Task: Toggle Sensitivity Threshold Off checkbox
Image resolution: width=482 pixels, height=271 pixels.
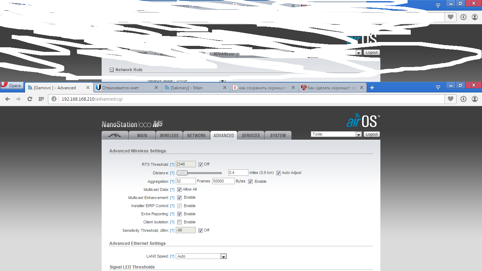Action: tap(200, 230)
